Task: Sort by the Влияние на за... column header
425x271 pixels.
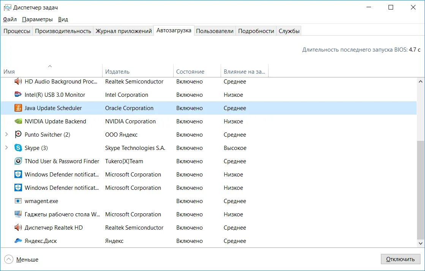Action: coord(245,71)
